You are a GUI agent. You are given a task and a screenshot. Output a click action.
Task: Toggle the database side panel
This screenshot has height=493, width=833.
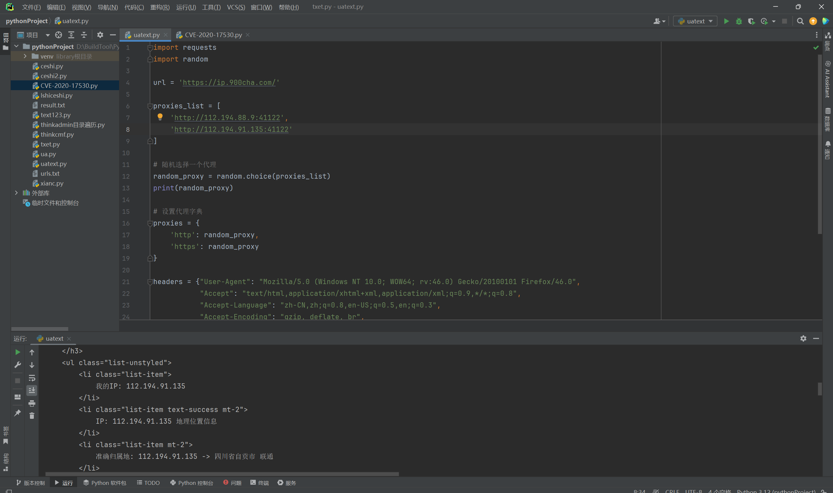point(827,120)
